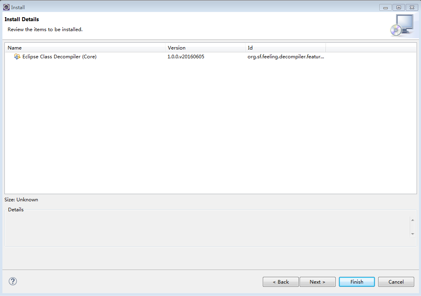Click version 1.0.0.v20160605 cell
The image size is (421, 296).
click(x=186, y=56)
